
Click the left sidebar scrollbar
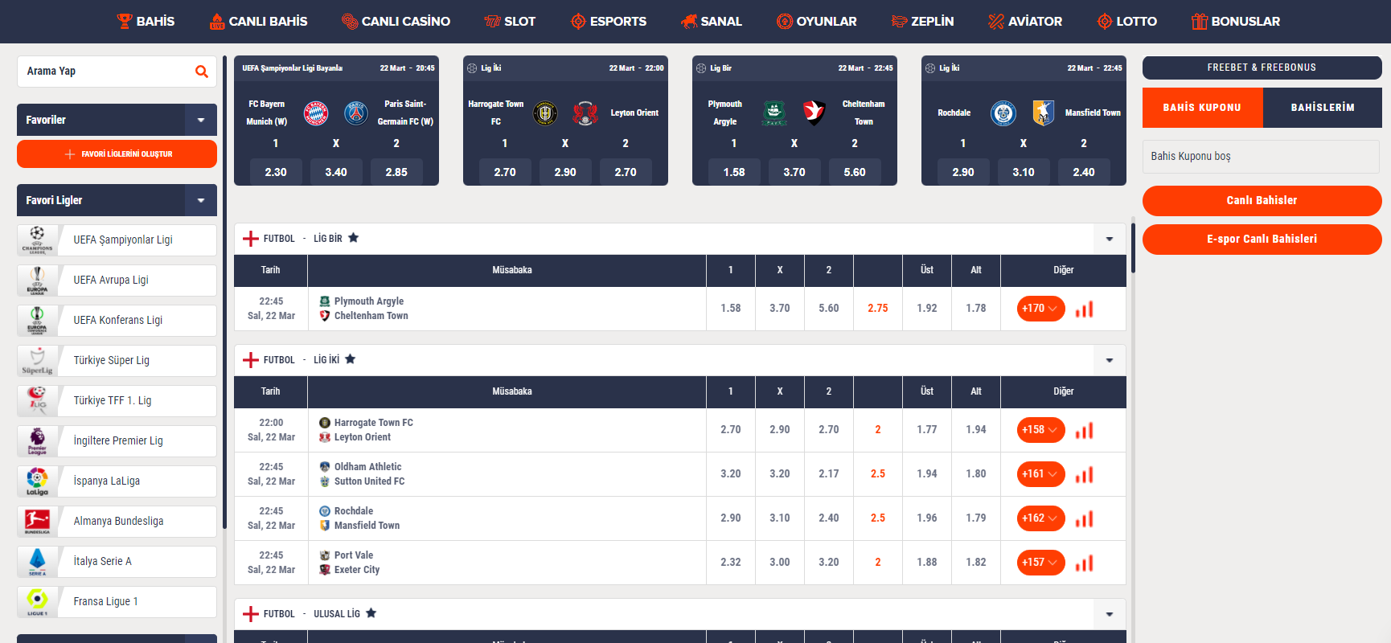point(224,293)
